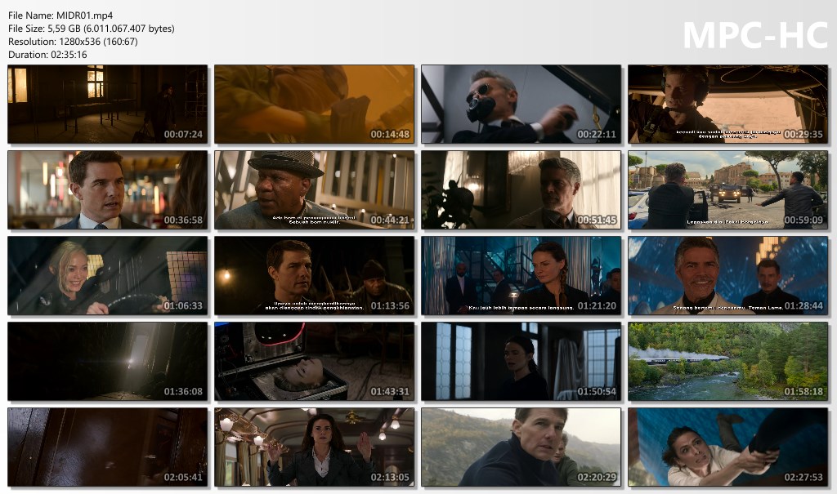Select the train carriage frame at 02:13:05
837x494 pixels.
tap(315, 447)
